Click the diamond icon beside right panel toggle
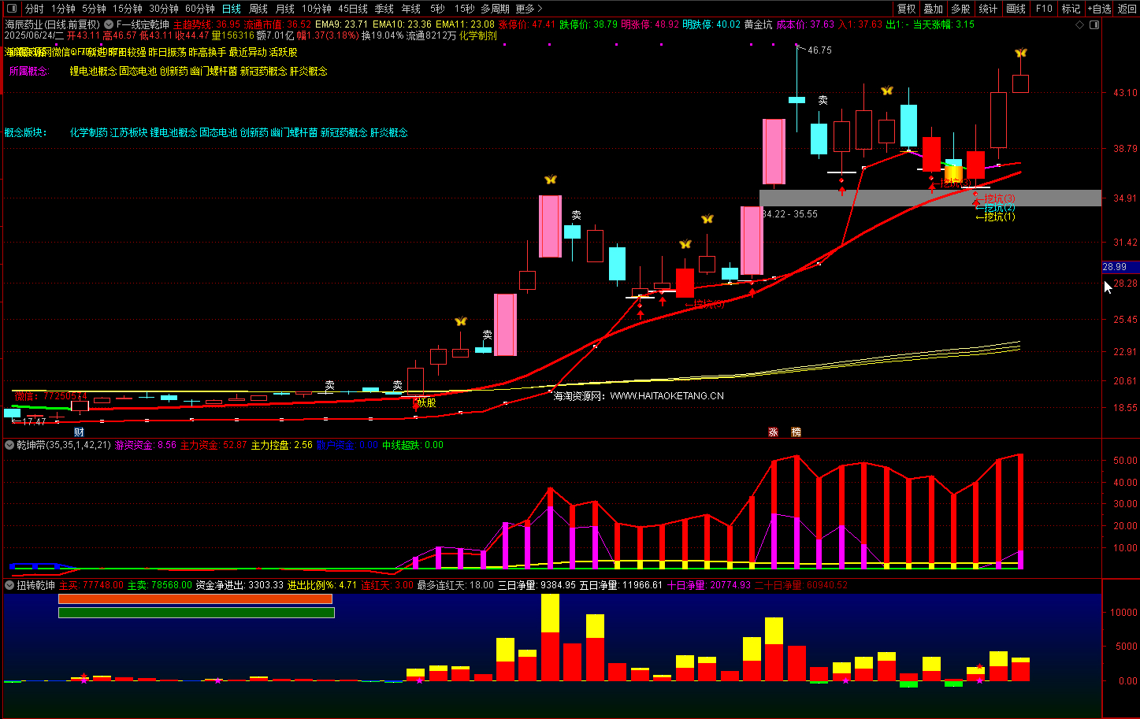 click(1081, 24)
